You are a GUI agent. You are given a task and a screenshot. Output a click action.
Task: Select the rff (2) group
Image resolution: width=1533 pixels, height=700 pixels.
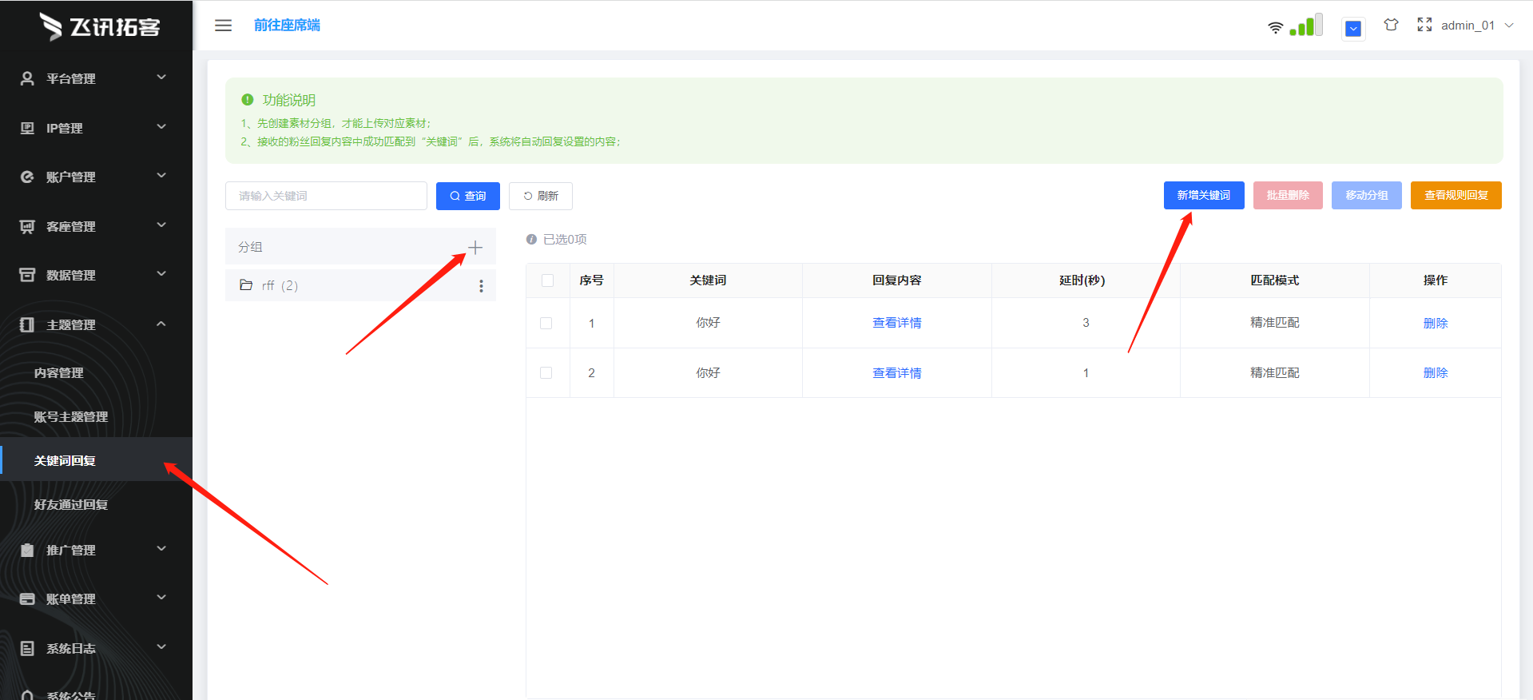pyautogui.click(x=360, y=285)
